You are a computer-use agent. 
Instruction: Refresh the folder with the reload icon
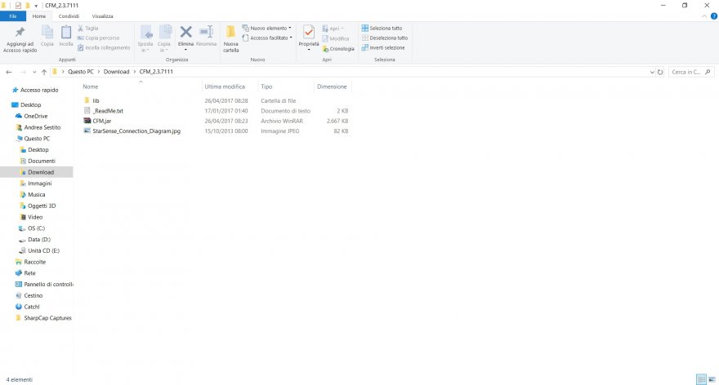660,72
